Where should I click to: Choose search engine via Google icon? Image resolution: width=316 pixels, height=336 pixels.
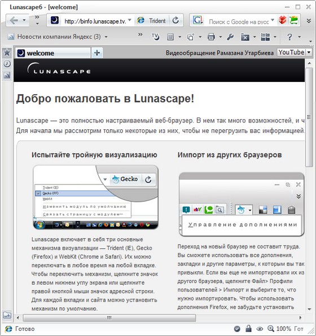point(198,20)
